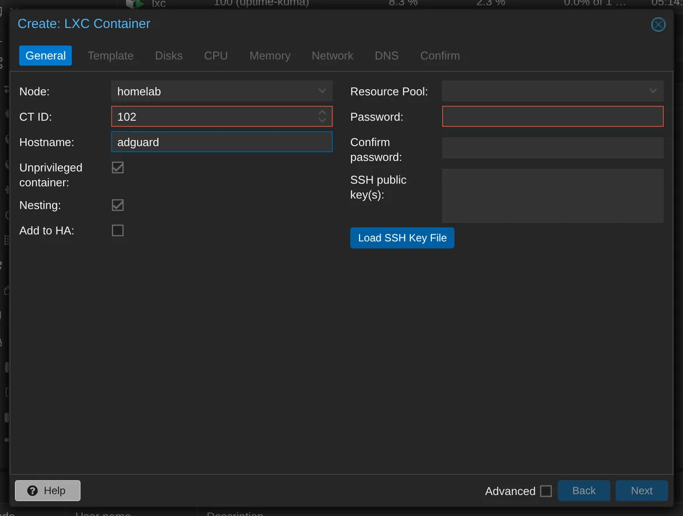Click Load SSH Key File button

[x=402, y=238]
